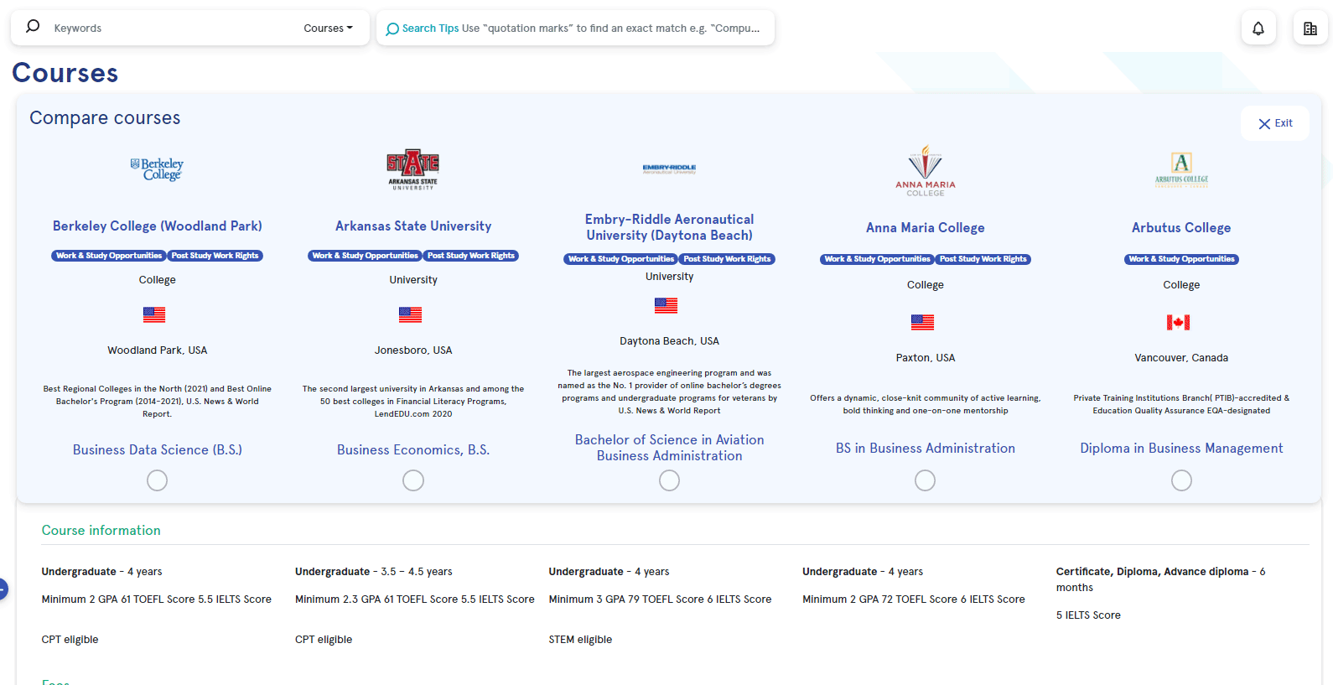Click the Arbutus College logo
Image resolution: width=1333 pixels, height=685 pixels.
point(1181,169)
